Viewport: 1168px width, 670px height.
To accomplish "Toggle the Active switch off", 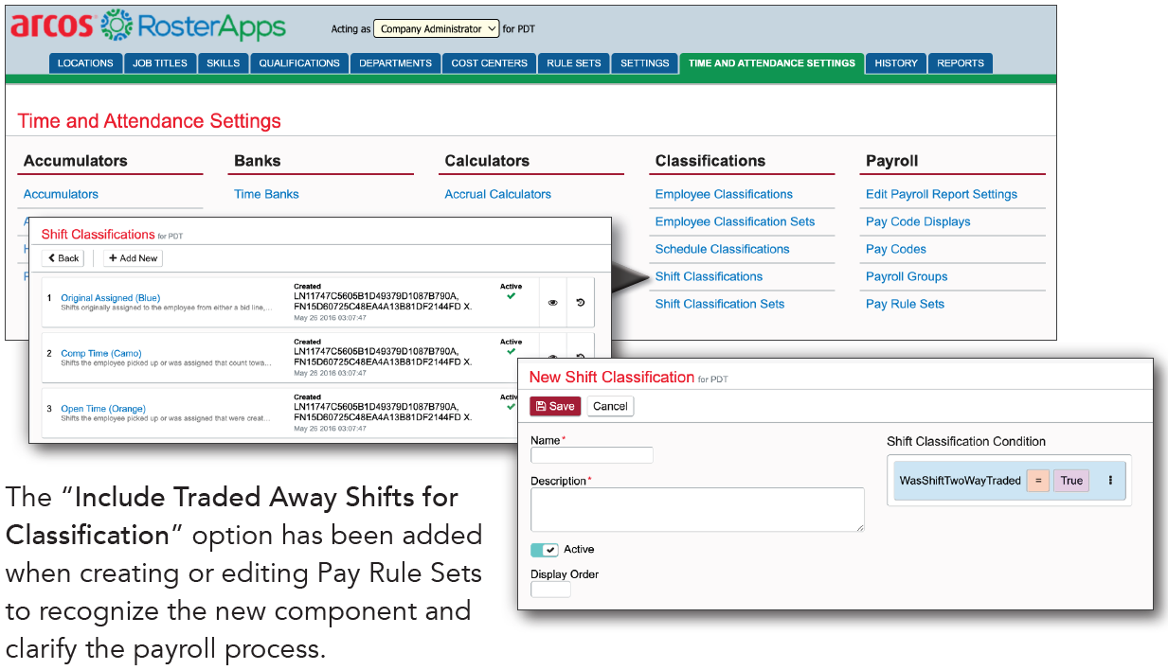I will pos(544,550).
